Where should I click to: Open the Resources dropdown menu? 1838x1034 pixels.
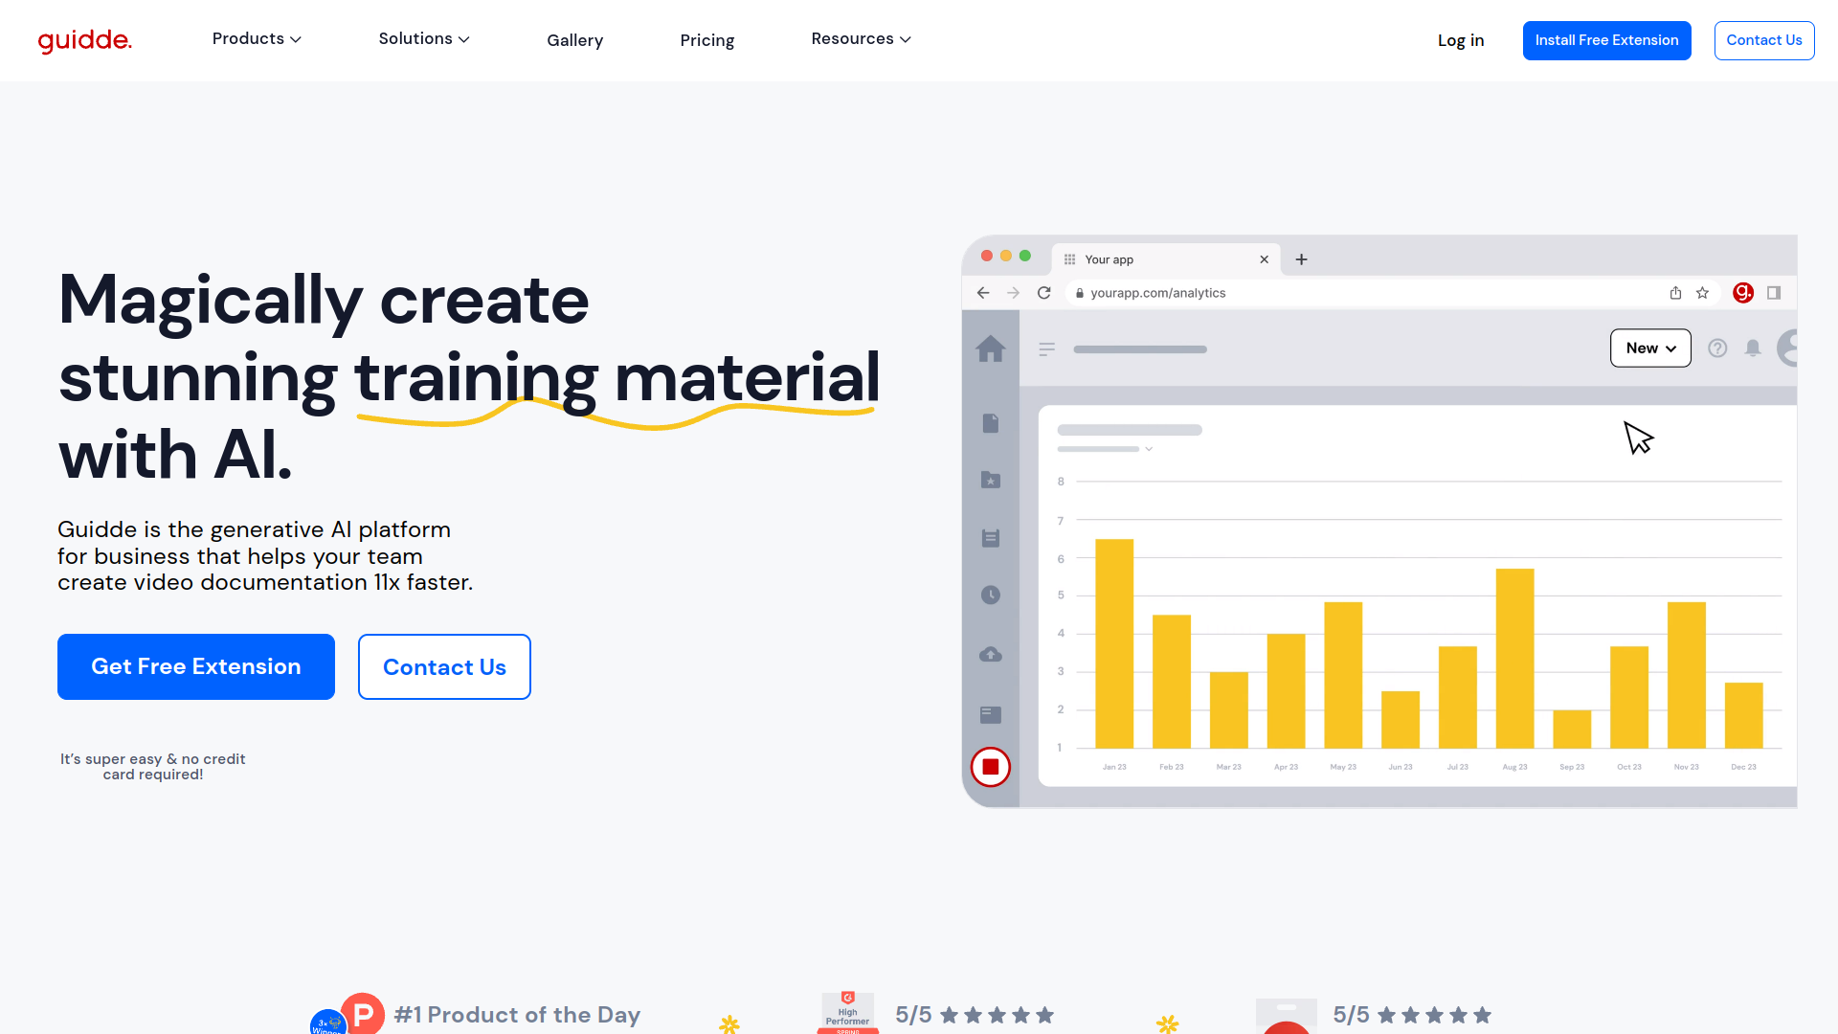tap(861, 39)
